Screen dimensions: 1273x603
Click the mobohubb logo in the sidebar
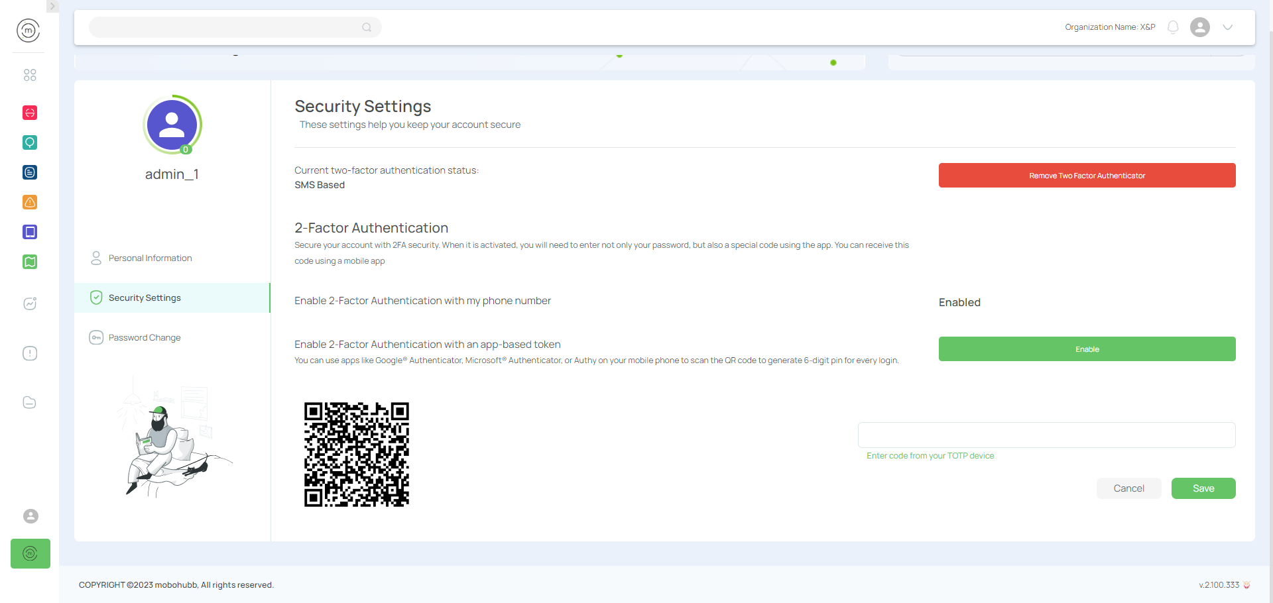(x=28, y=30)
